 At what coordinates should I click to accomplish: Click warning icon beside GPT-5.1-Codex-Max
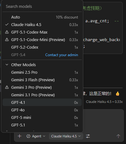pyautogui.click(x=7, y=32)
